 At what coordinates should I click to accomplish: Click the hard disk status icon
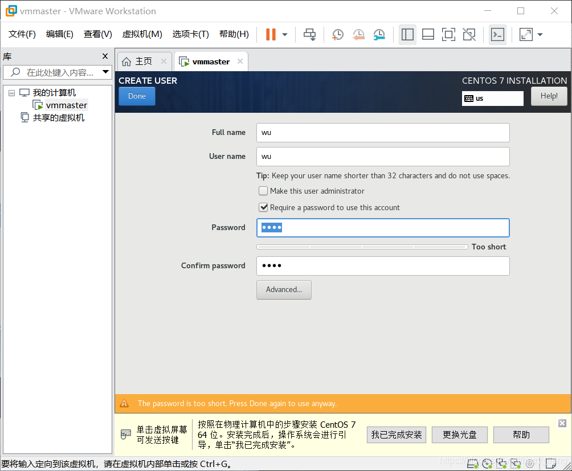pyautogui.click(x=473, y=464)
